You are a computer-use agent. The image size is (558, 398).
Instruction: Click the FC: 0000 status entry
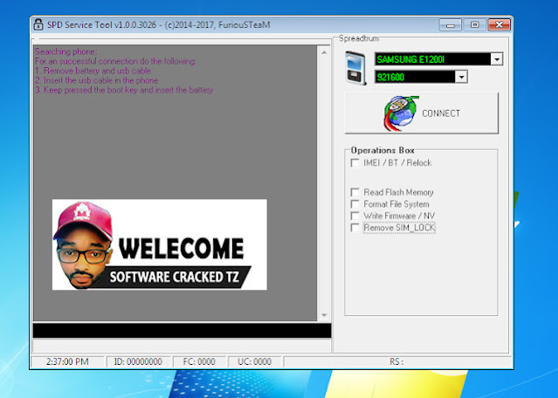[x=199, y=361]
